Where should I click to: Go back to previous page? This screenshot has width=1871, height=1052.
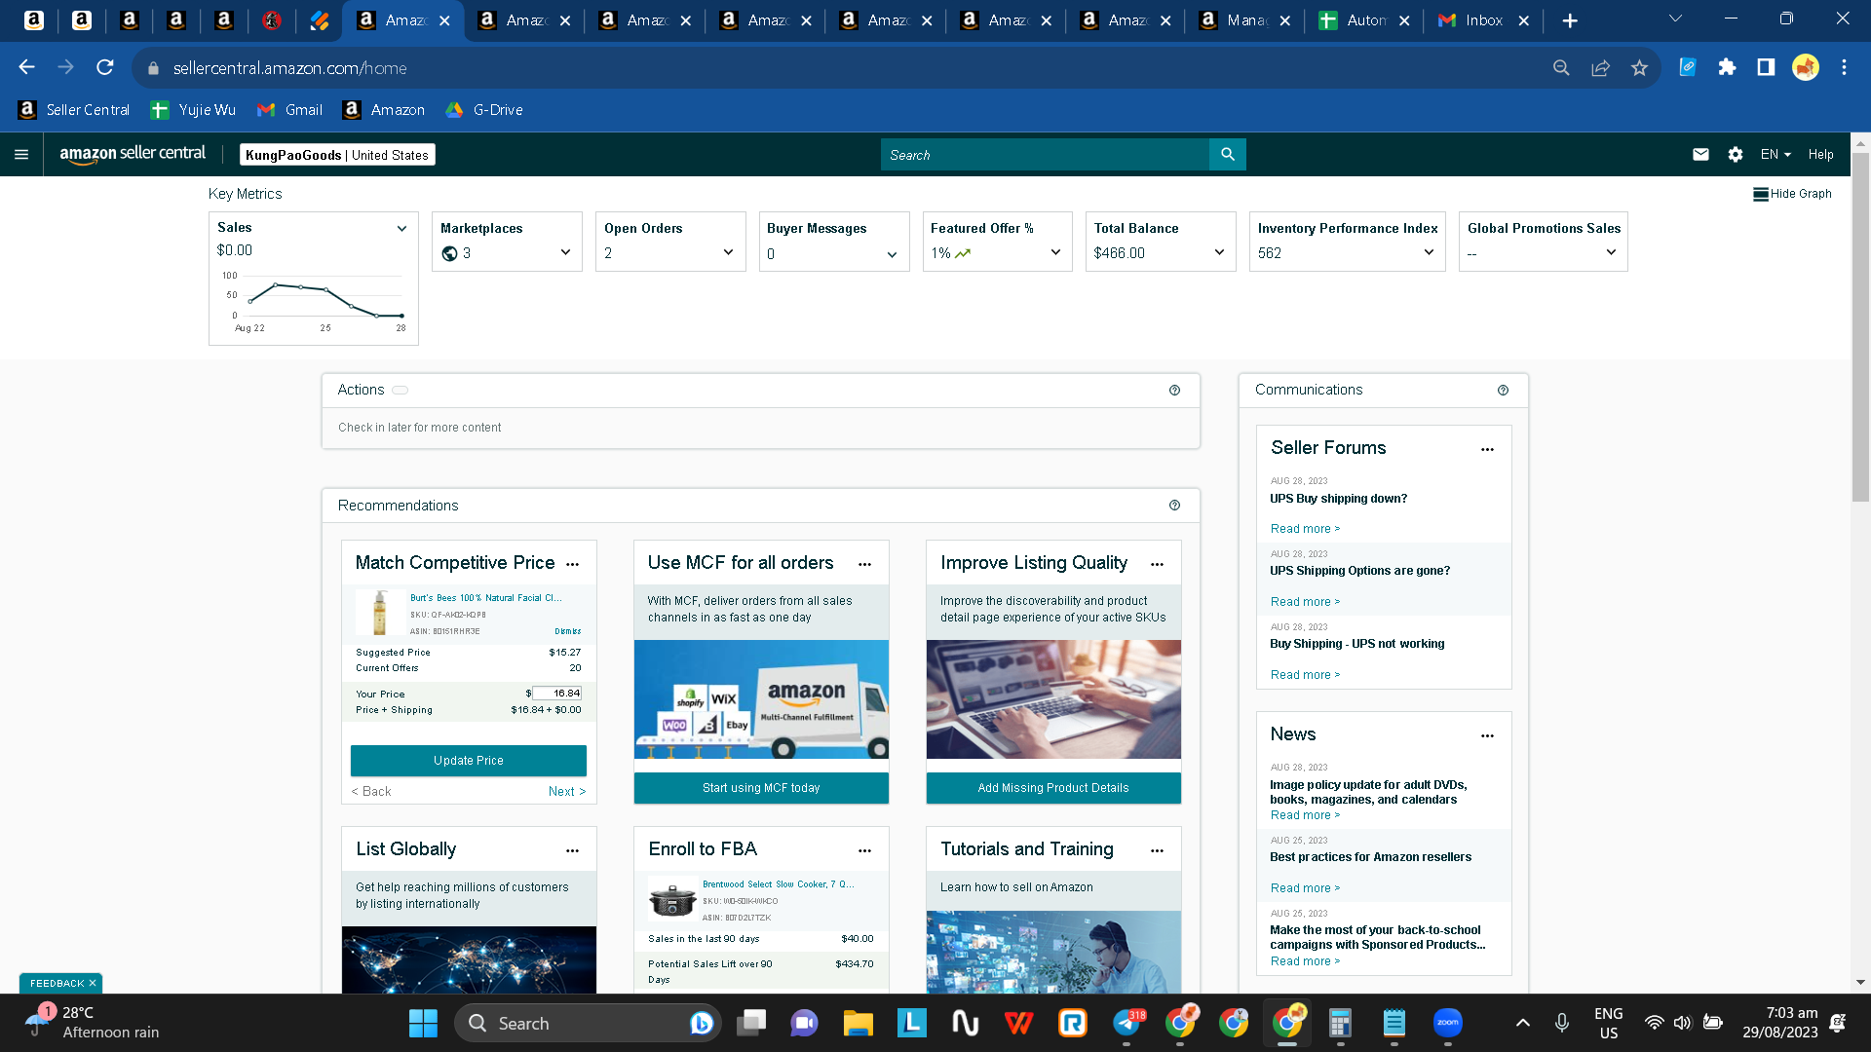coord(27,67)
